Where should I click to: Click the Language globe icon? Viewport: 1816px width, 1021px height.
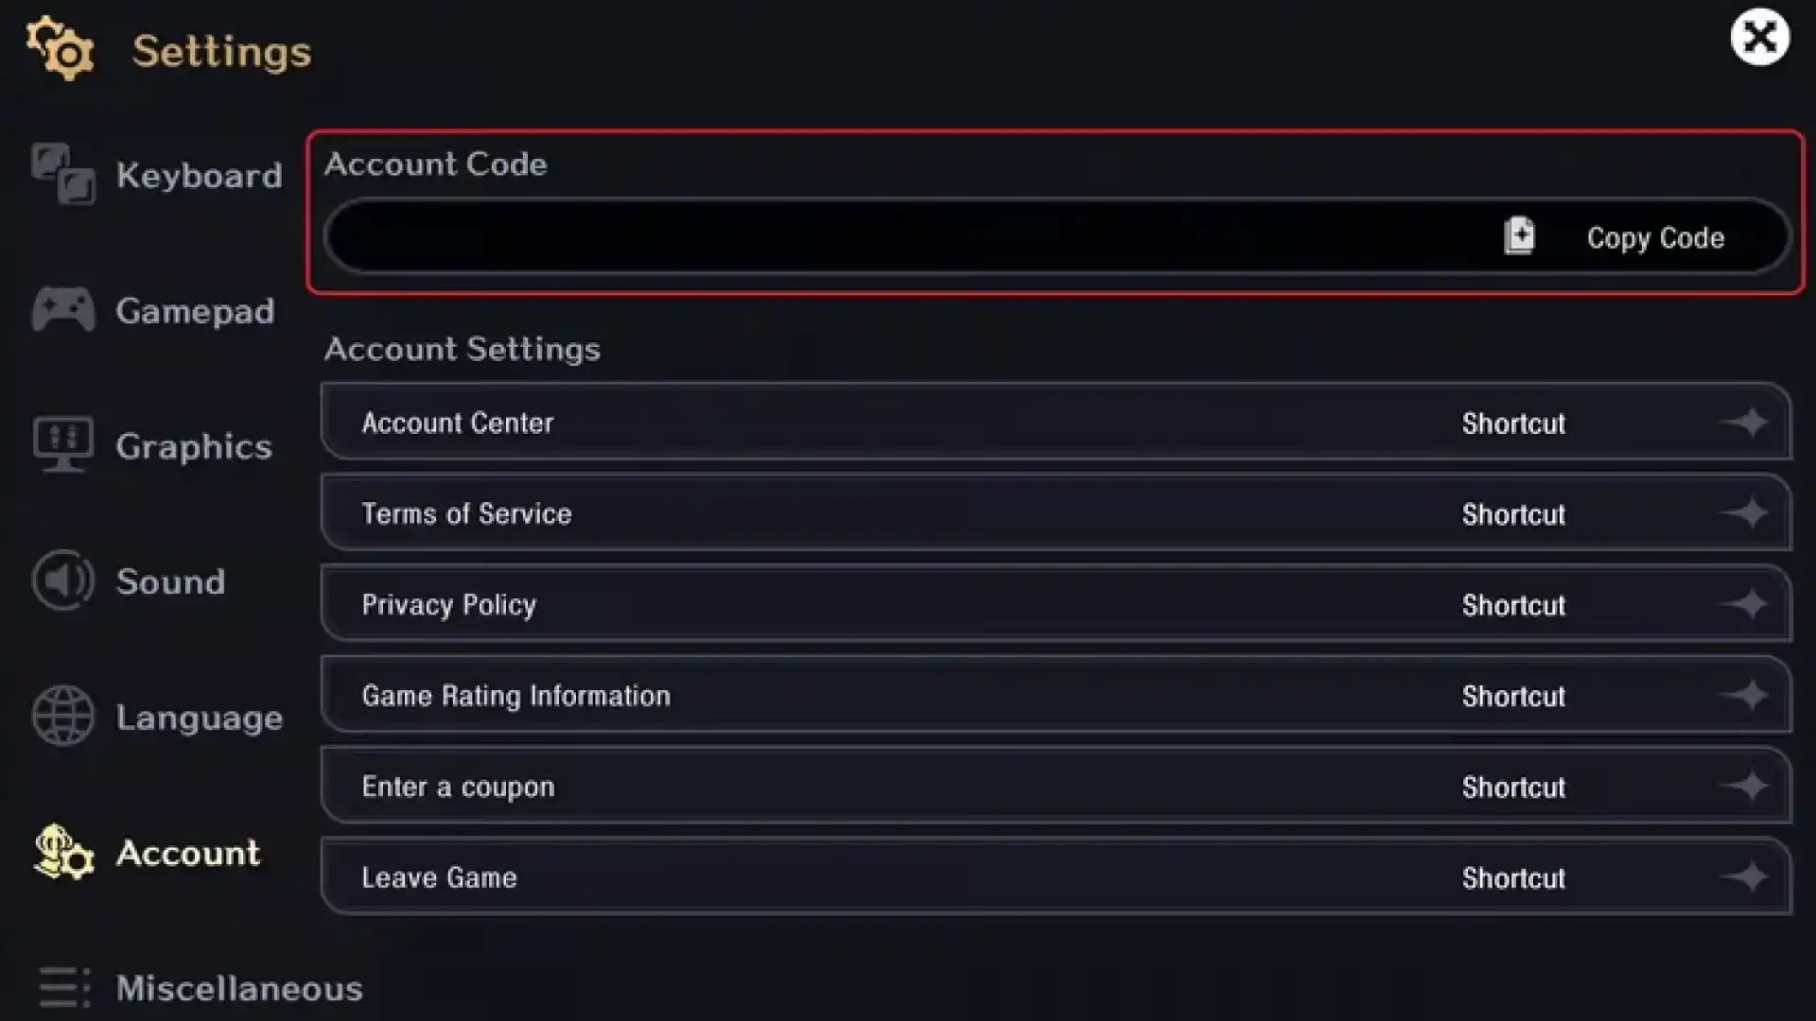tap(62, 716)
